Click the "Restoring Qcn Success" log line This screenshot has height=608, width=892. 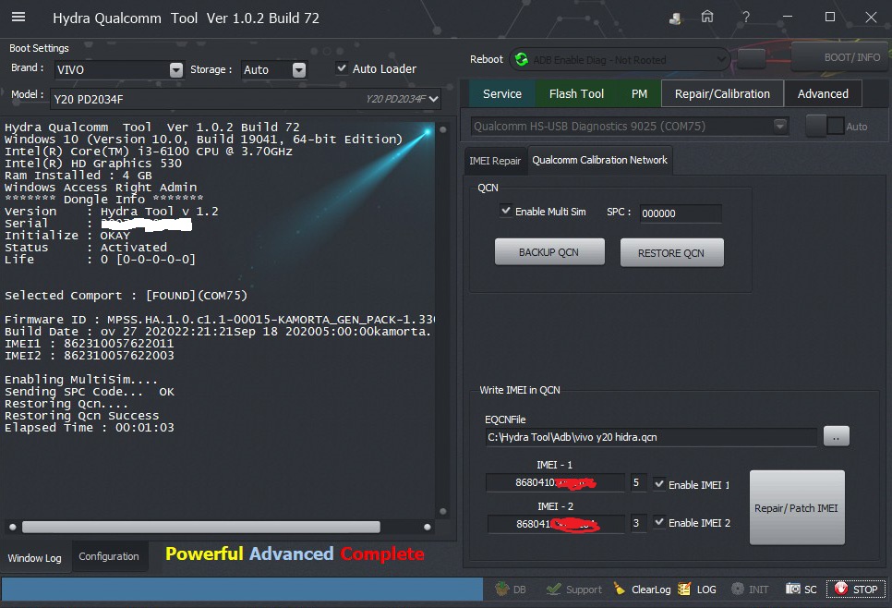(x=82, y=416)
